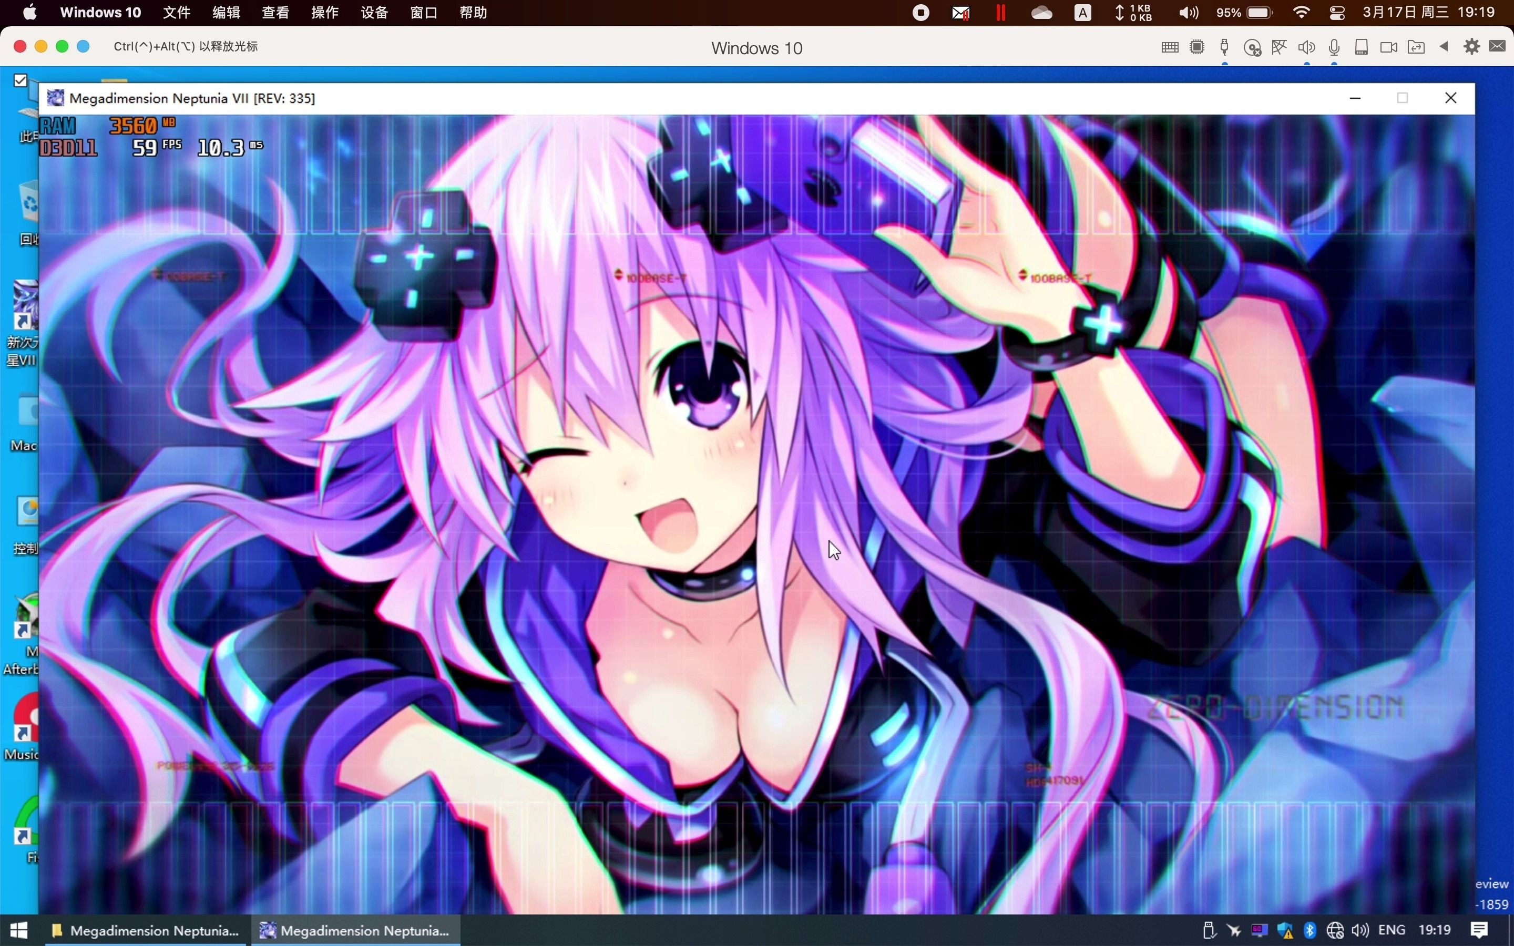Open the 设备 menu in menu bar

[374, 13]
